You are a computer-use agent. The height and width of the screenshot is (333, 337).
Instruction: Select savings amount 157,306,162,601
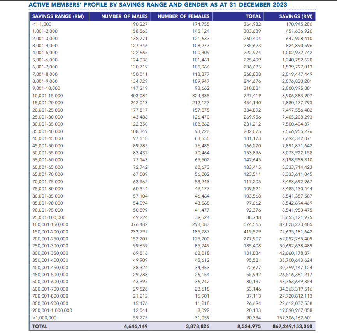pos(295,318)
